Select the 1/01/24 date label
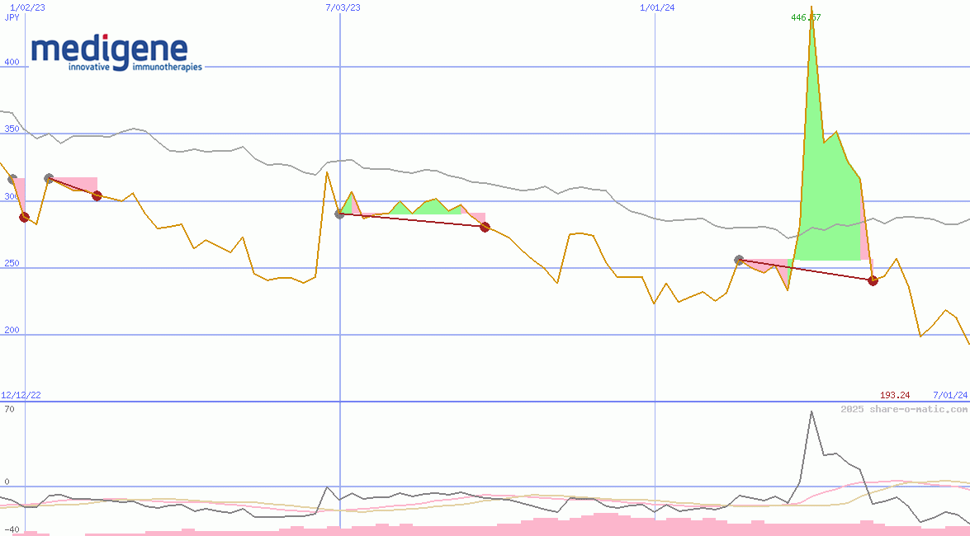 [x=657, y=7]
